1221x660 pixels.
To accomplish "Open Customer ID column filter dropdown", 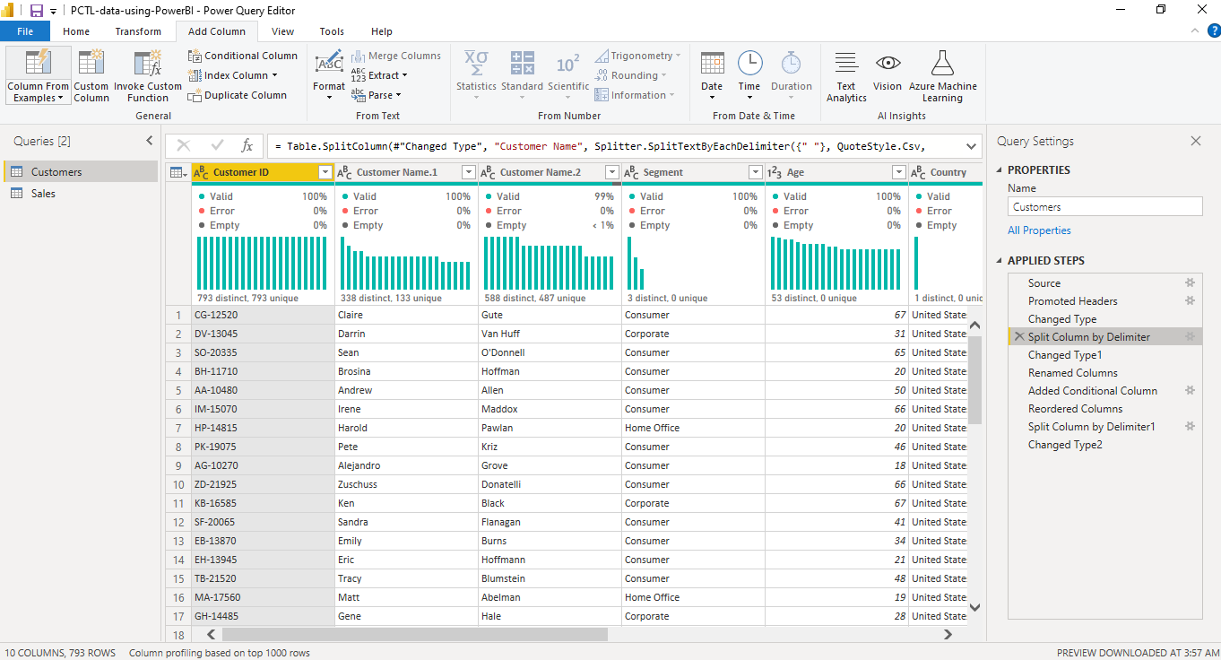I will point(325,172).
